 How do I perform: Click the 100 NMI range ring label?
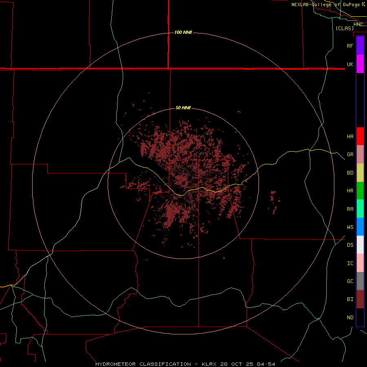click(183, 32)
